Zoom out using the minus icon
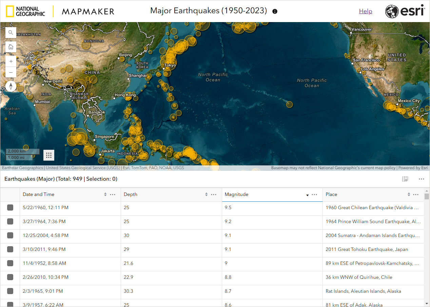 click(x=11, y=72)
